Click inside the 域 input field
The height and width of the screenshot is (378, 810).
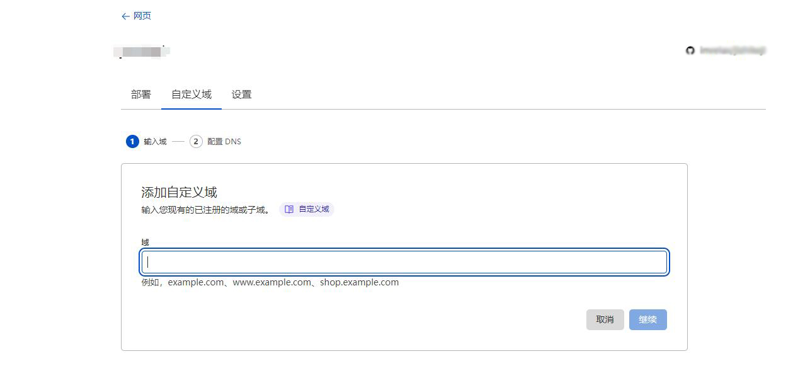click(x=404, y=262)
